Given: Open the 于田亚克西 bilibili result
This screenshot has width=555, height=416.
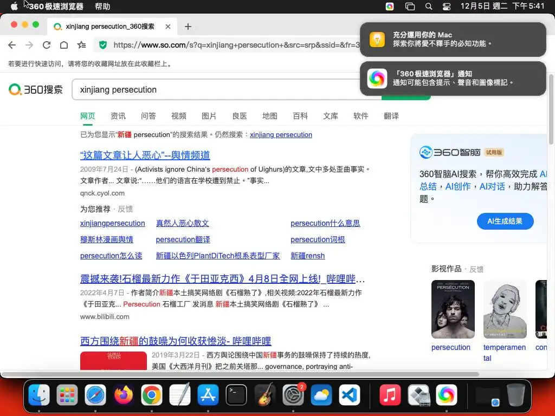Looking at the screenshot, I should 222,279.
